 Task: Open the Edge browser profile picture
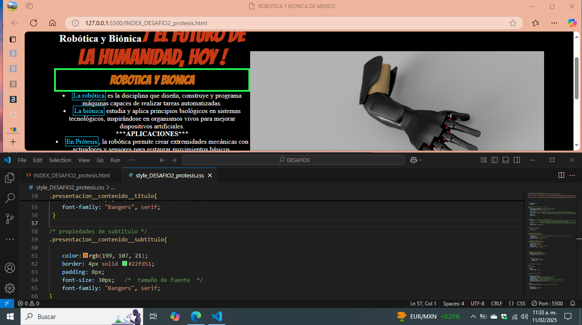[x=12, y=6]
